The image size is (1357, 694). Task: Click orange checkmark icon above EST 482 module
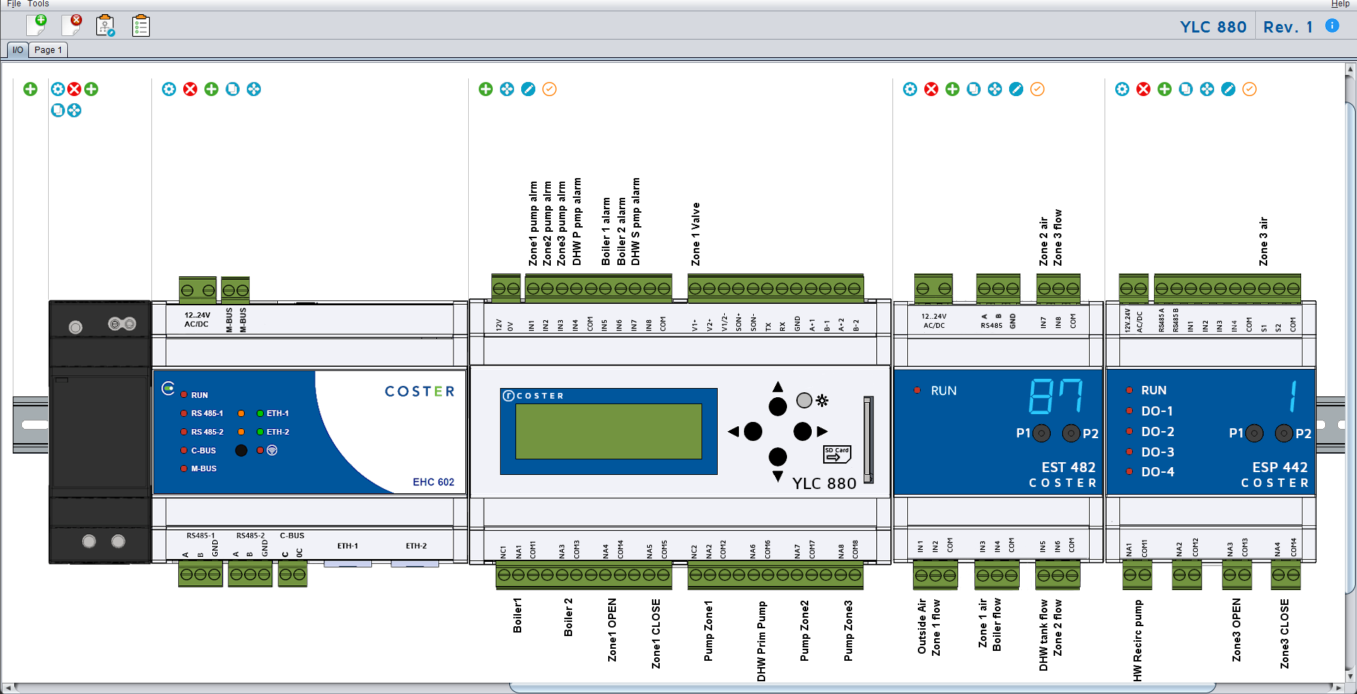tap(1037, 89)
